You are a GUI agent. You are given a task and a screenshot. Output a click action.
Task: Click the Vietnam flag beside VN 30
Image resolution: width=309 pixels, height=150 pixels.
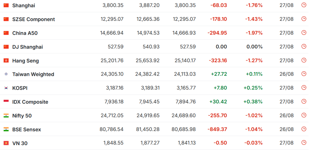pos(6,143)
